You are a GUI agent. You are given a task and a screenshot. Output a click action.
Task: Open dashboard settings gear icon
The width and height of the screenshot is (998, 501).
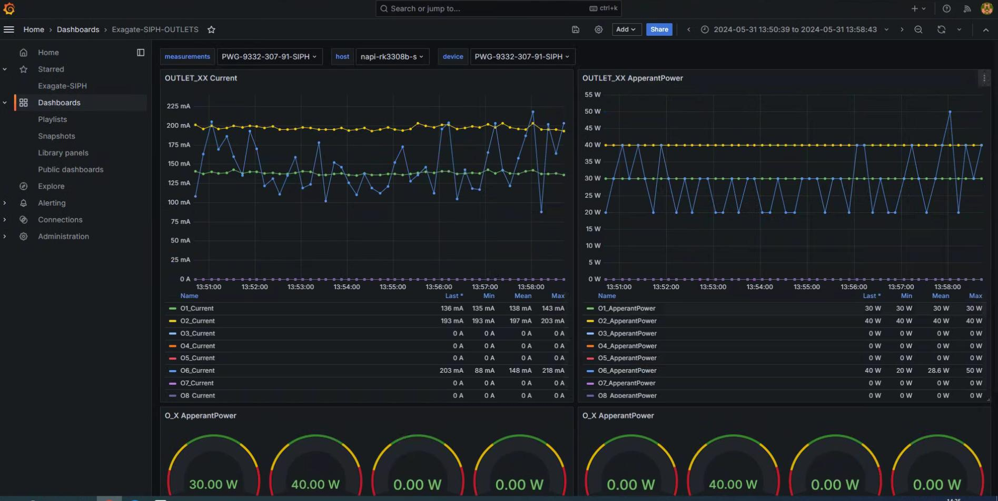pos(598,30)
